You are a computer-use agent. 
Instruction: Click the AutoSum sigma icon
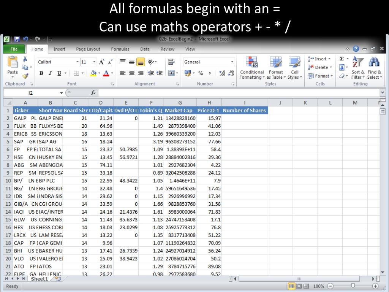[342, 59]
